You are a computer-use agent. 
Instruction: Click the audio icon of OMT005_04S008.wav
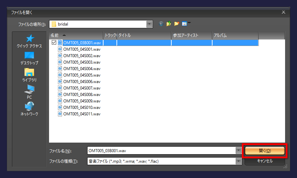[x=60, y=94]
